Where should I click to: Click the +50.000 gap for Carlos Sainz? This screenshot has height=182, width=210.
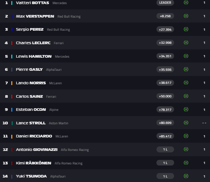tap(165, 96)
